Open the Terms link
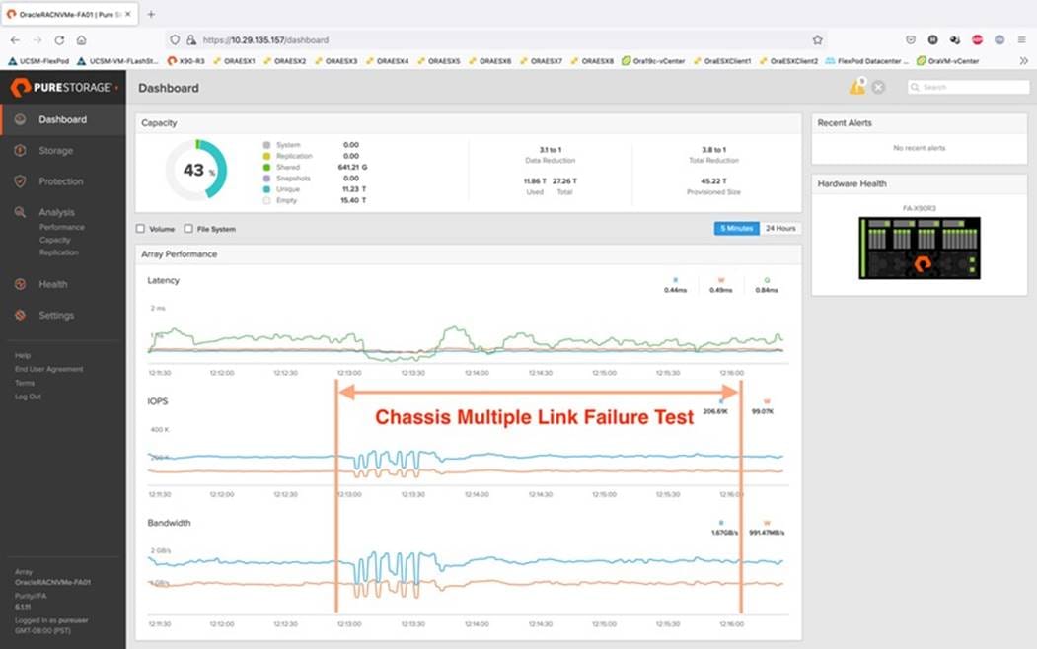 click(x=25, y=383)
